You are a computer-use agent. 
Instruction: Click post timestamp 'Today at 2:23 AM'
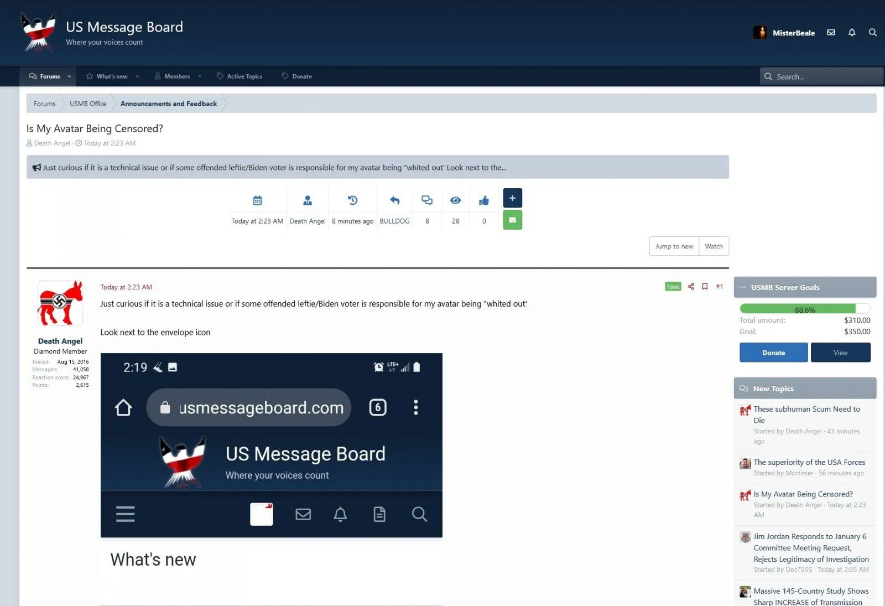tap(126, 287)
